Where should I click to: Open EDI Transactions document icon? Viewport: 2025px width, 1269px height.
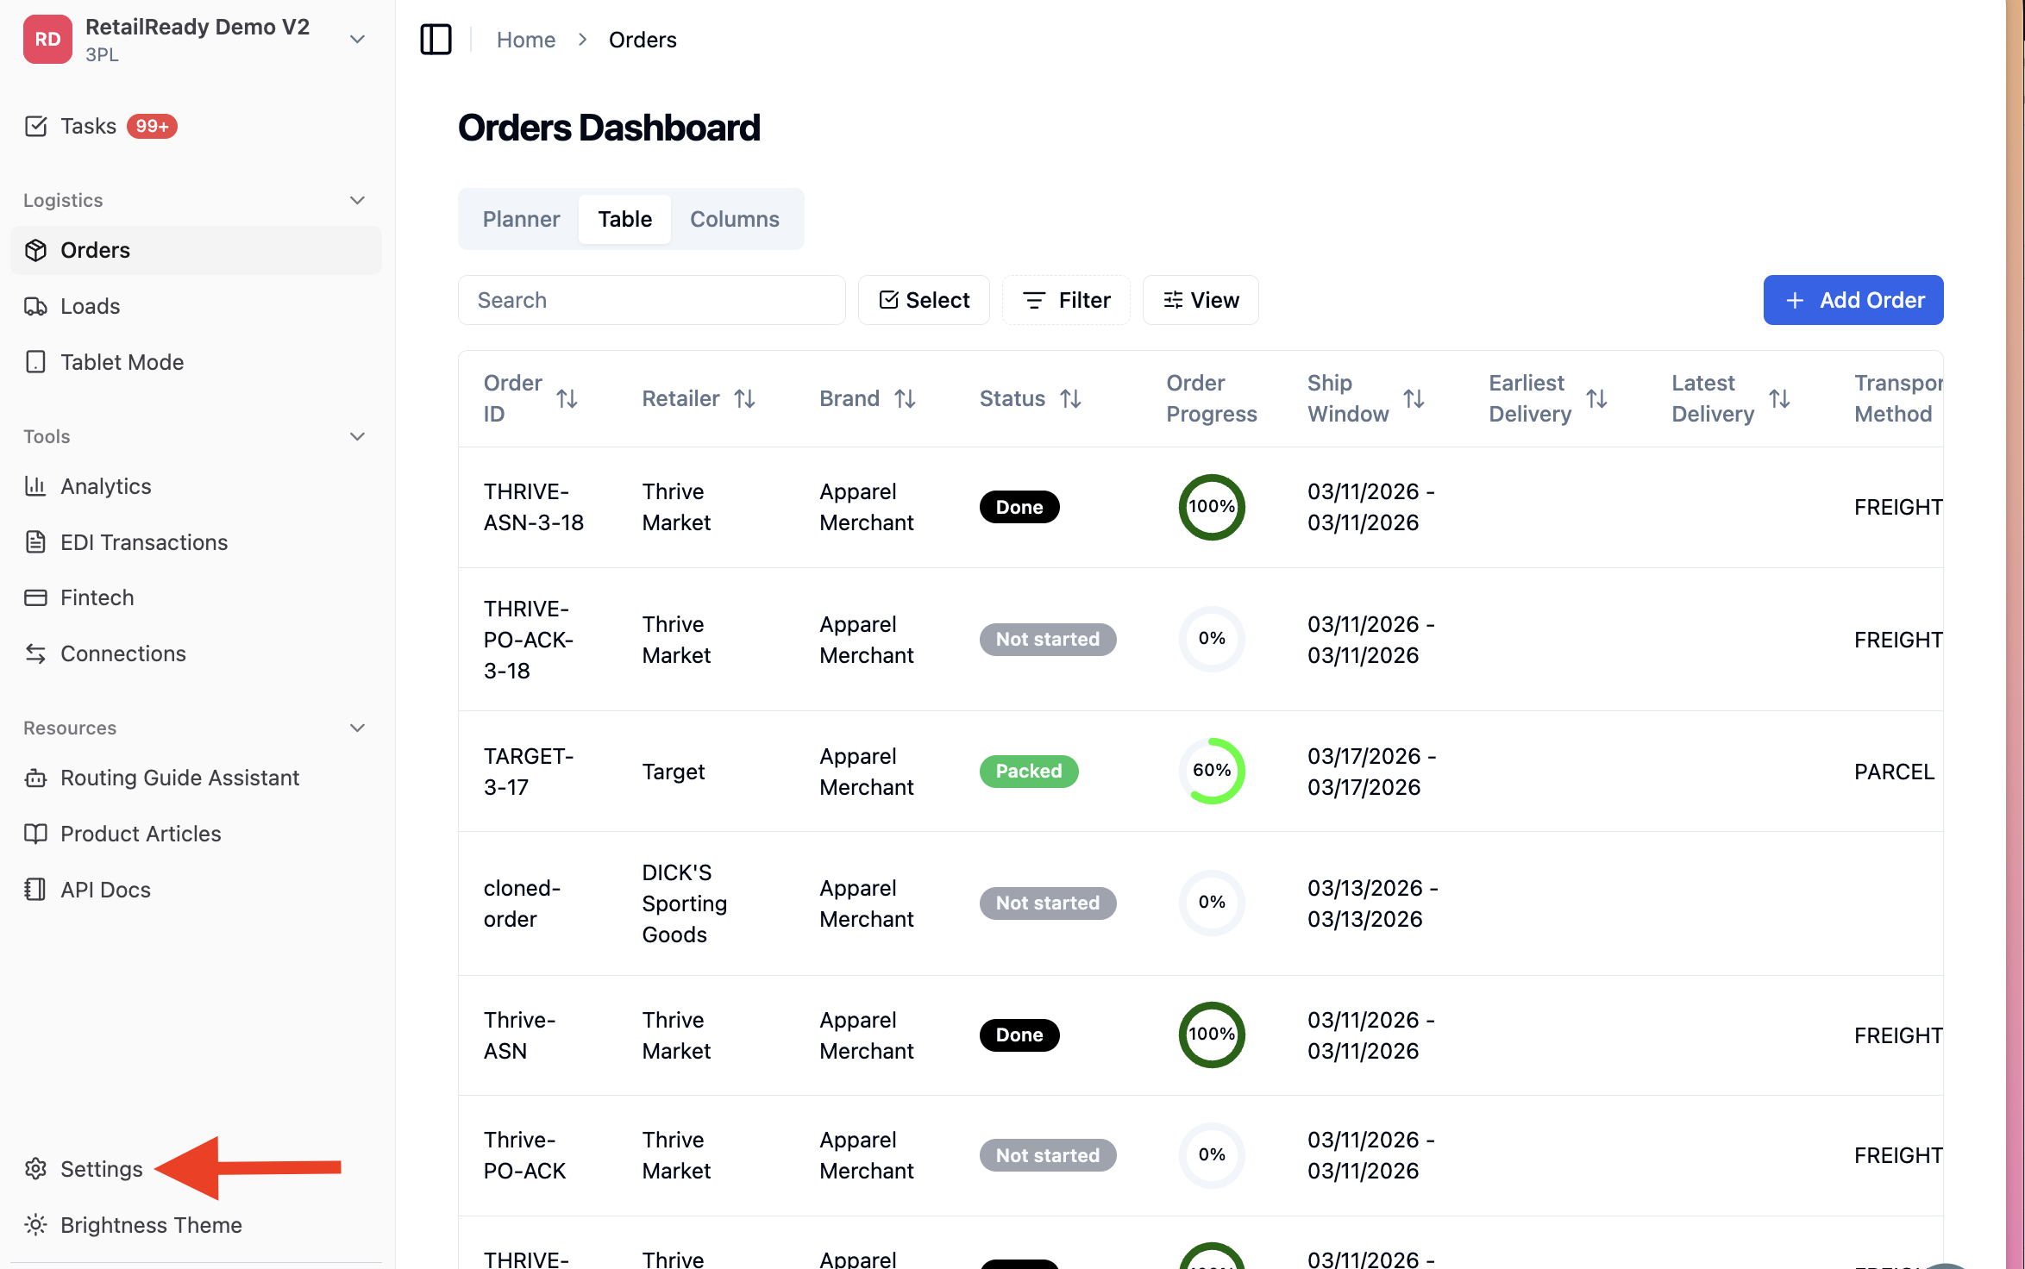pyautogui.click(x=36, y=542)
